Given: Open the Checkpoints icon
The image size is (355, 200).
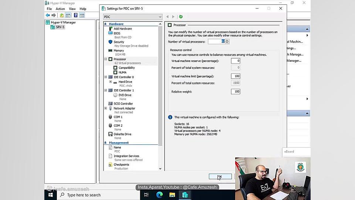Looking at the screenshot, I should coord(110,164).
